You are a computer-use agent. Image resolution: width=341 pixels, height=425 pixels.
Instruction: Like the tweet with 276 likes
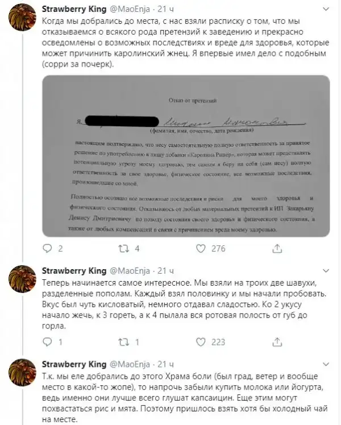pyautogui.click(x=201, y=249)
